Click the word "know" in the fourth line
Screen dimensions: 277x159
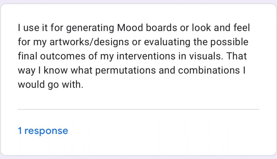56,70
